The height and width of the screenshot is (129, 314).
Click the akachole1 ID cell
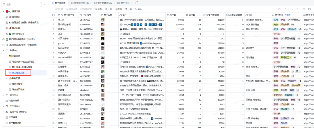click(89, 90)
